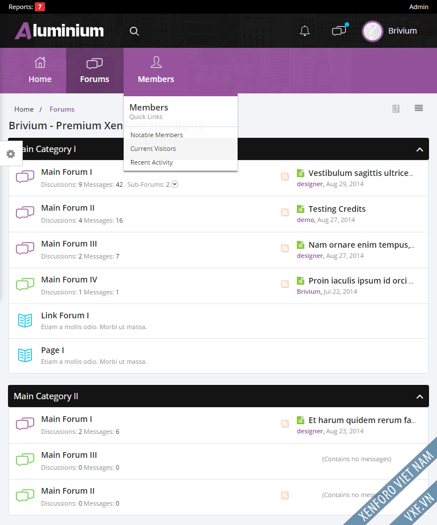Open the alerts bell icon

pyautogui.click(x=305, y=31)
